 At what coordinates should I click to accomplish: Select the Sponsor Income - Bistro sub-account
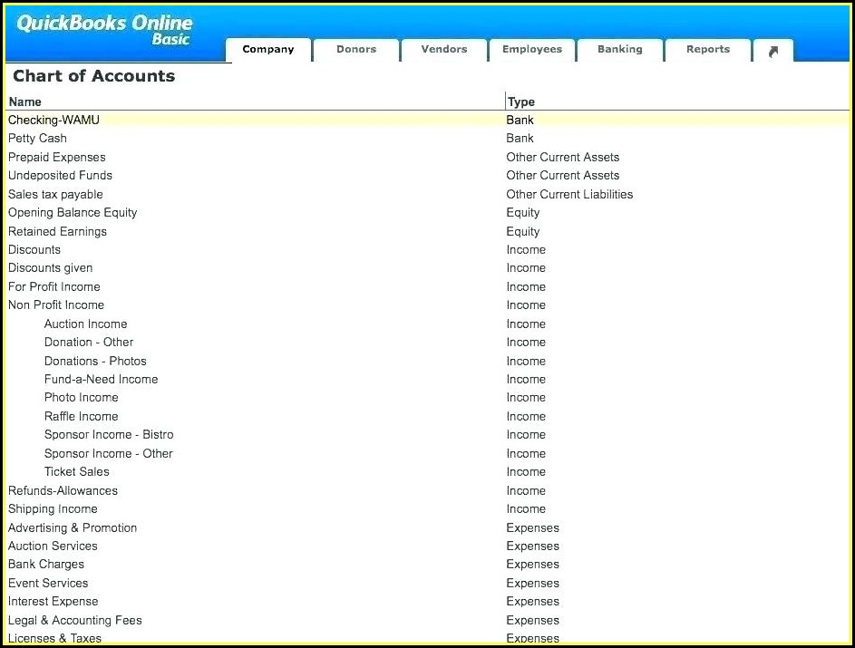(109, 435)
